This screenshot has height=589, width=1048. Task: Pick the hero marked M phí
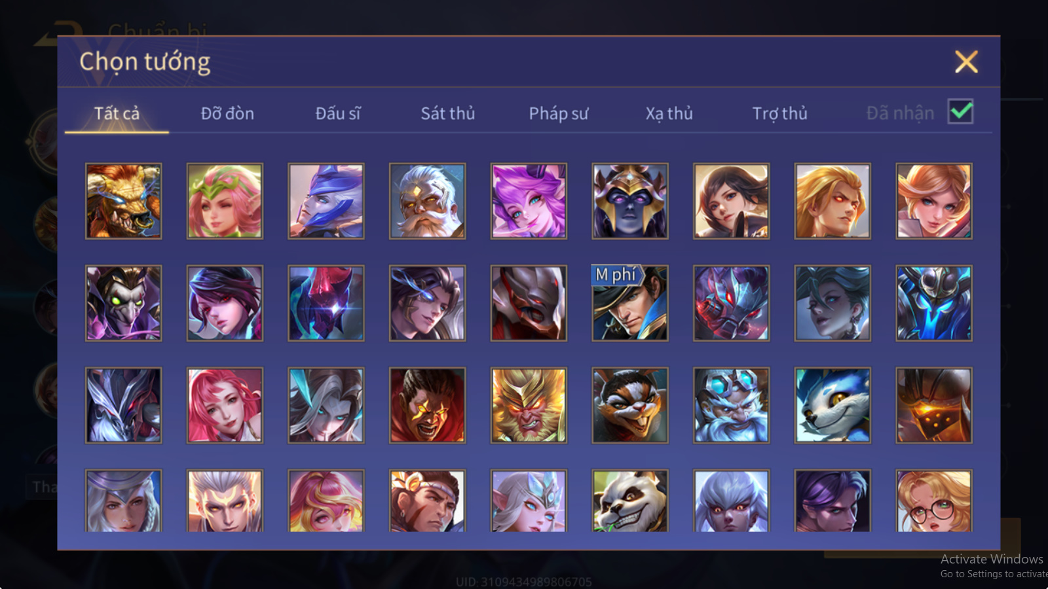point(630,303)
